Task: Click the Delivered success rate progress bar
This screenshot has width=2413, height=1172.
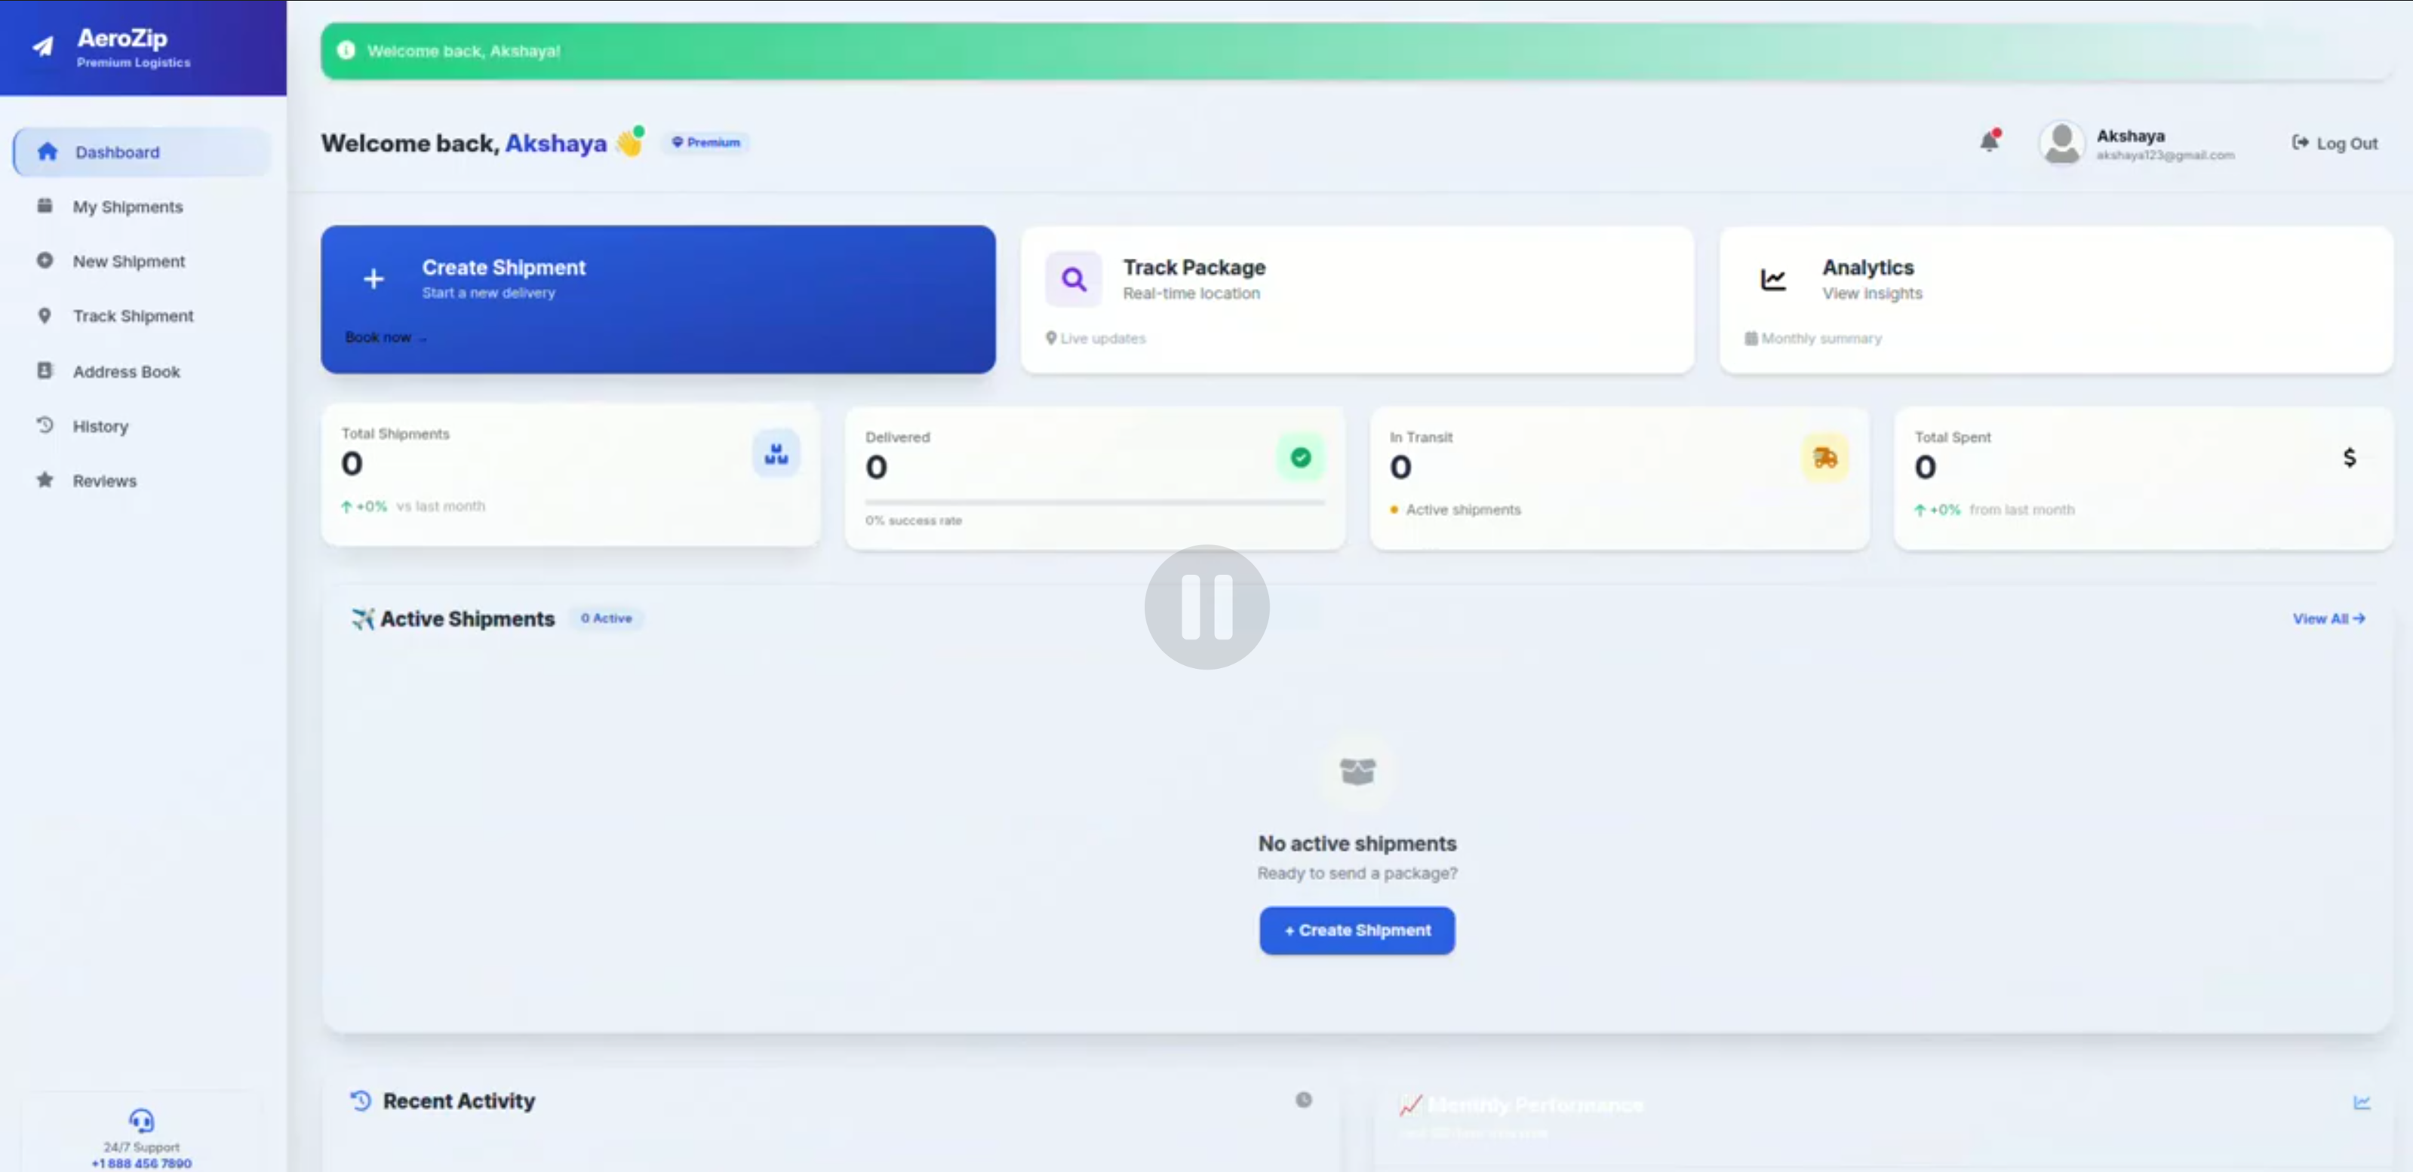Action: pyautogui.click(x=1094, y=503)
